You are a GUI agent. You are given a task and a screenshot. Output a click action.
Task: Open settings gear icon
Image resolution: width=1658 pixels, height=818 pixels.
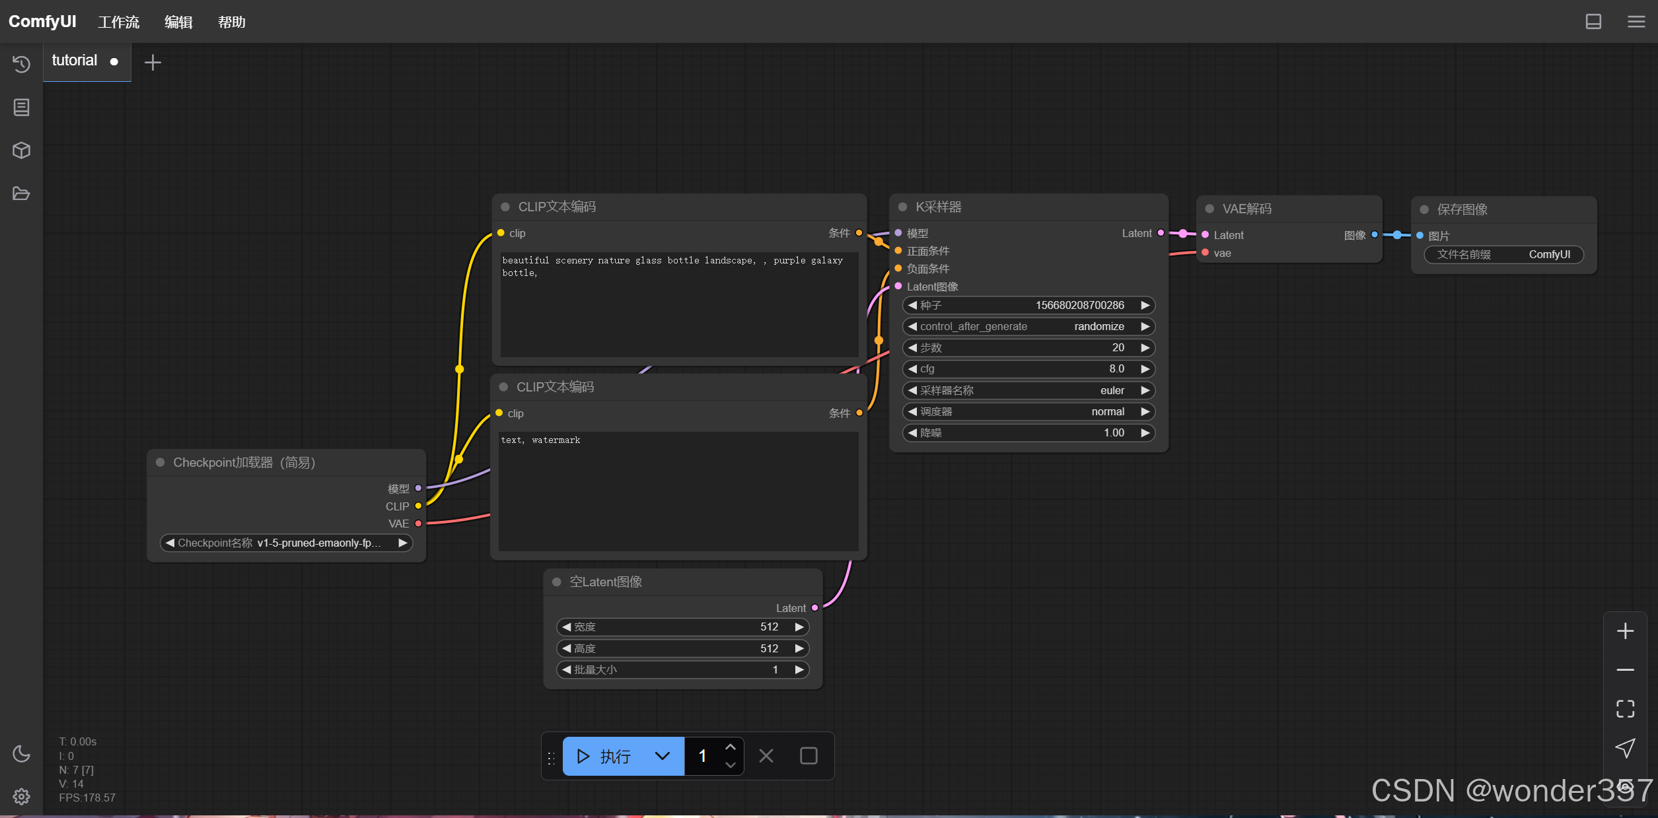pyautogui.click(x=21, y=796)
